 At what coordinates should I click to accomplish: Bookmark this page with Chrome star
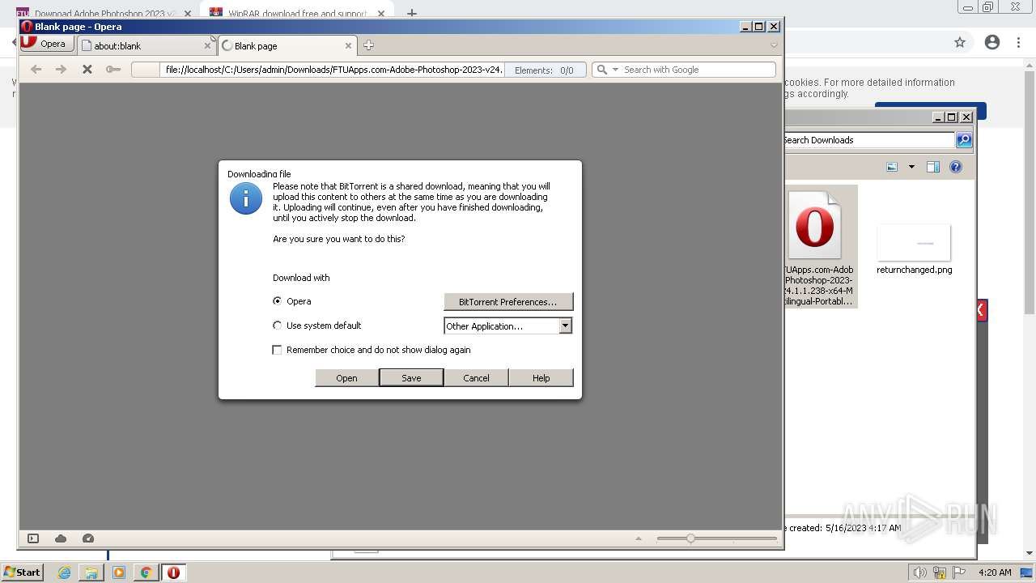960,42
